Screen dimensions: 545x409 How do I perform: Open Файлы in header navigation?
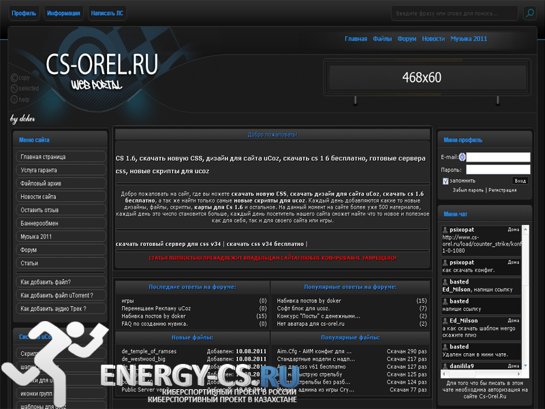pyautogui.click(x=382, y=39)
